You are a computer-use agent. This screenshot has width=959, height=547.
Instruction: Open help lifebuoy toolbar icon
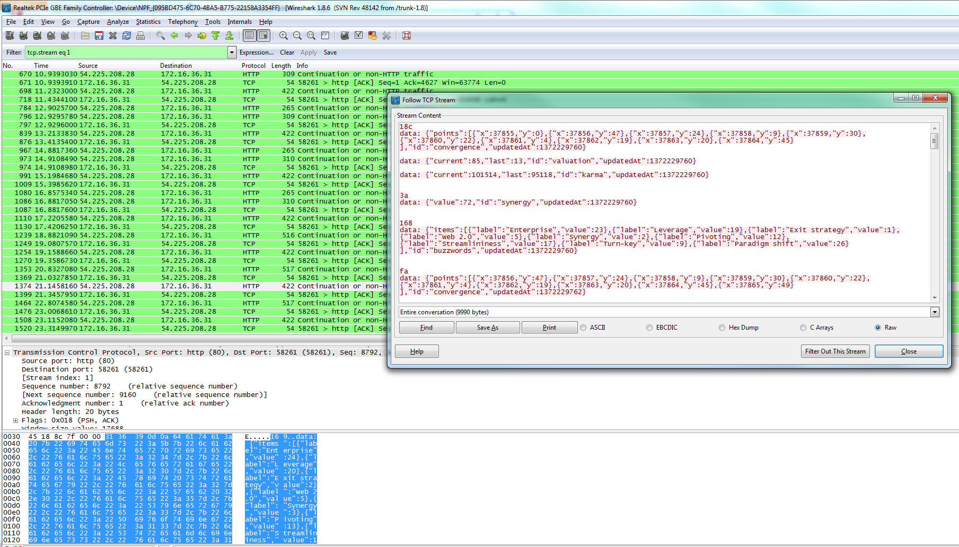(x=407, y=36)
